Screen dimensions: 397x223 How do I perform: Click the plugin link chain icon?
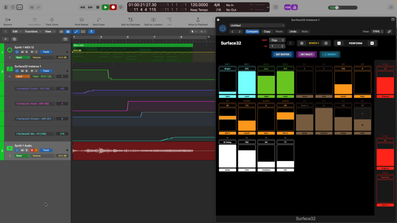[389, 31]
